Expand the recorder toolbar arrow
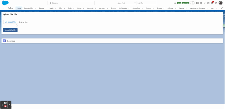This screenshot has width=225, height=109. (9, 105)
